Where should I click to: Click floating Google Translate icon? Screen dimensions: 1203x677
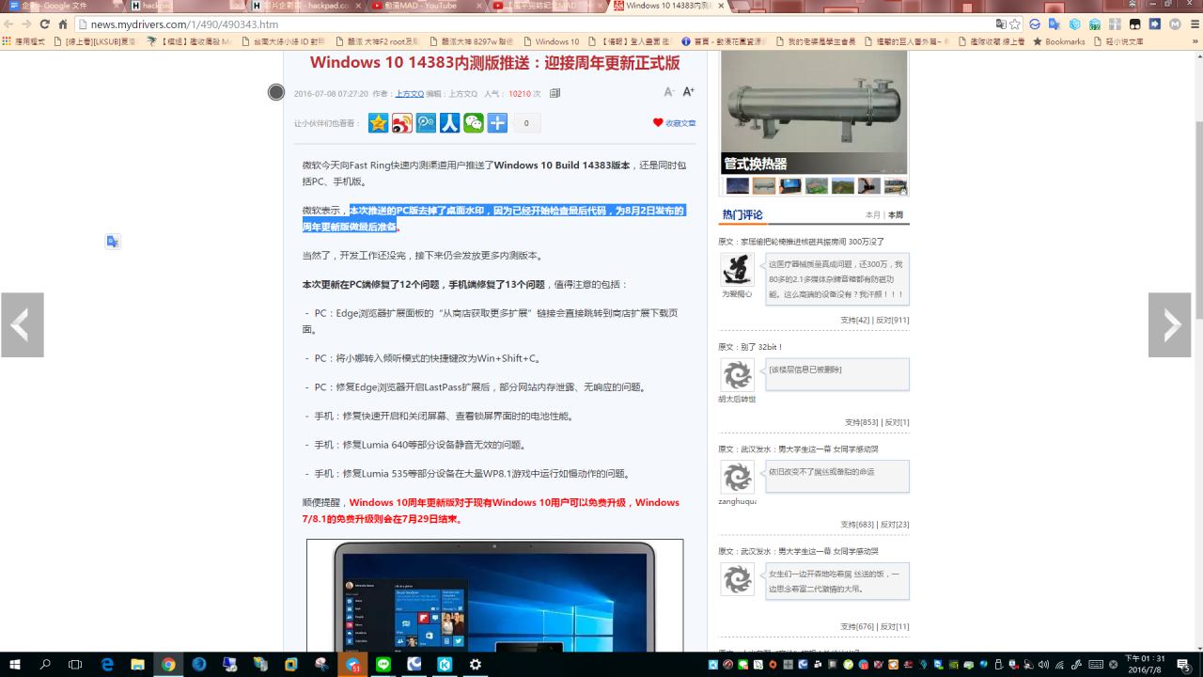coord(113,242)
